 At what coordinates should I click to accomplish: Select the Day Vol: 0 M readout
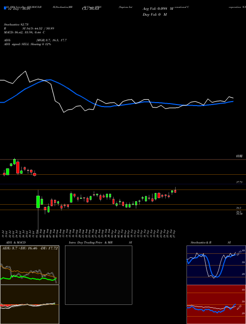click(x=154, y=15)
